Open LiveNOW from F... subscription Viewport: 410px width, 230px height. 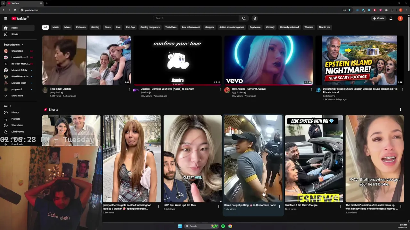click(x=18, y=57)
